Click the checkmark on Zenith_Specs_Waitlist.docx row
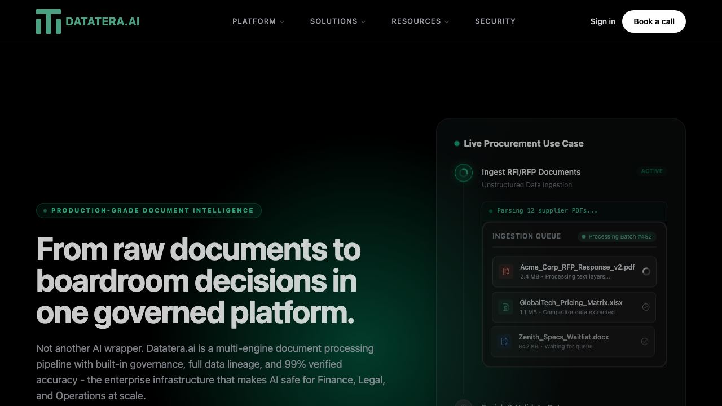The image size is (722, 406). (645, 341)
